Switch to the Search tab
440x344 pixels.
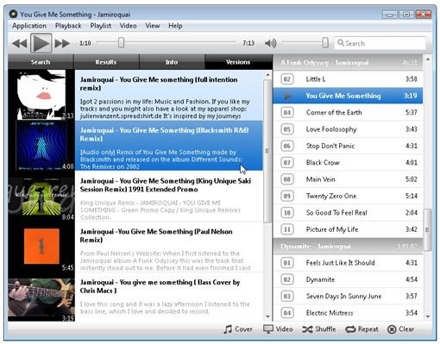41,62
